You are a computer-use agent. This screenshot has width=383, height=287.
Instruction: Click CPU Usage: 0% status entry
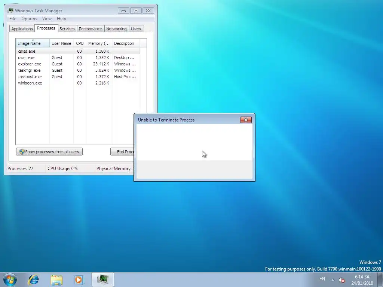(x=62, y=169)
